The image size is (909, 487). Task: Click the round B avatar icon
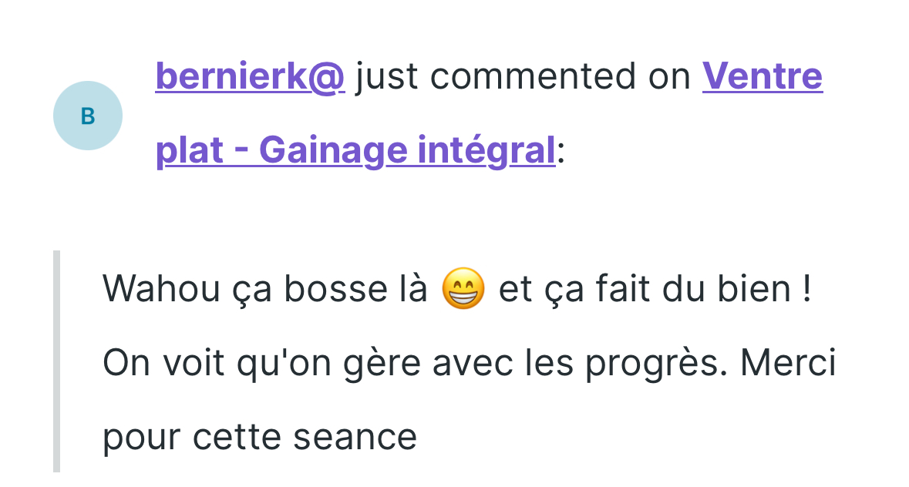pyautogui.click(x=88, y=116)
